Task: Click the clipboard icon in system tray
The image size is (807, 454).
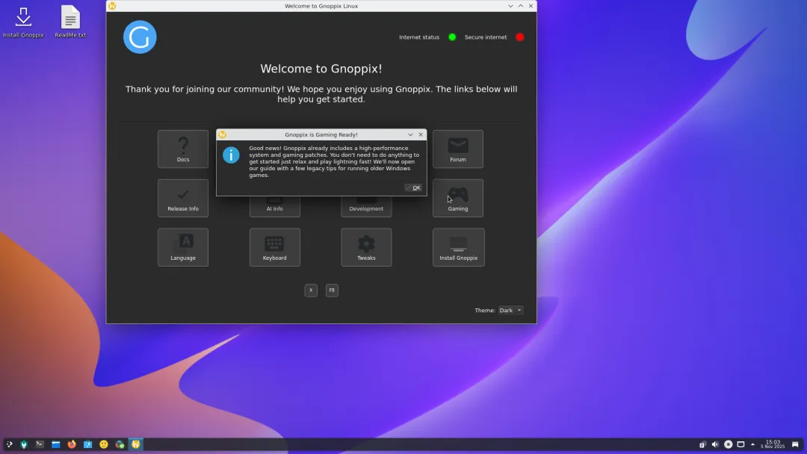Action: 702,444
